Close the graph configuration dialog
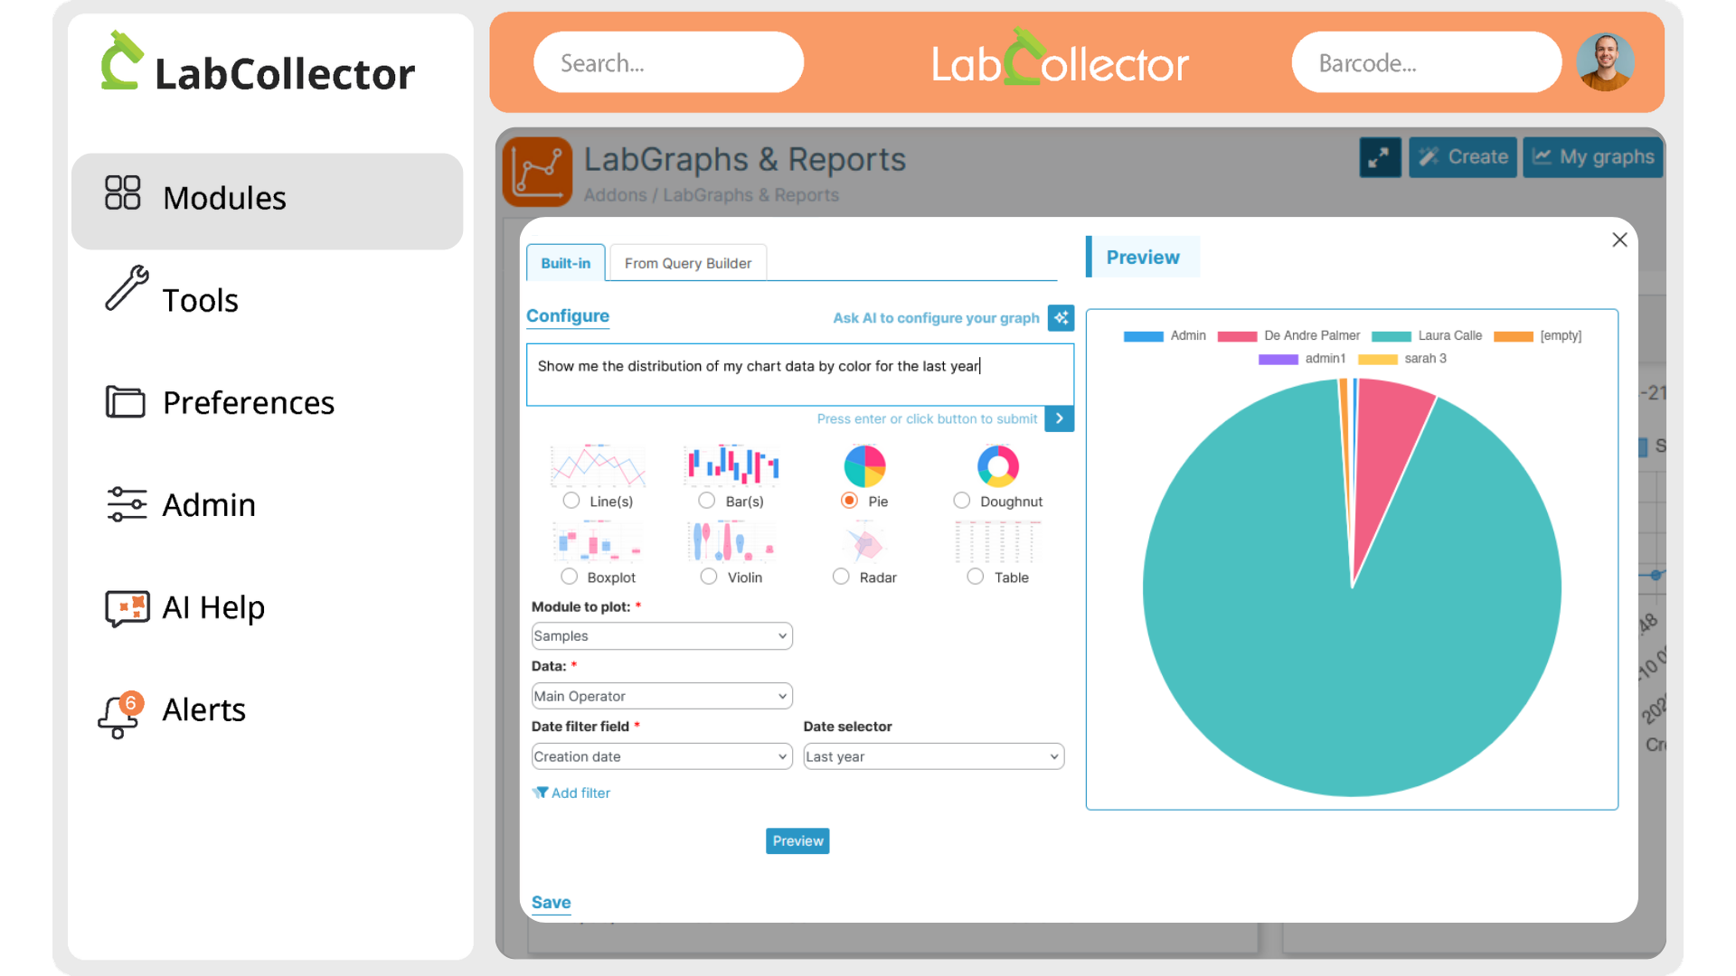1736x976 pixels. tap(1619, 239)
